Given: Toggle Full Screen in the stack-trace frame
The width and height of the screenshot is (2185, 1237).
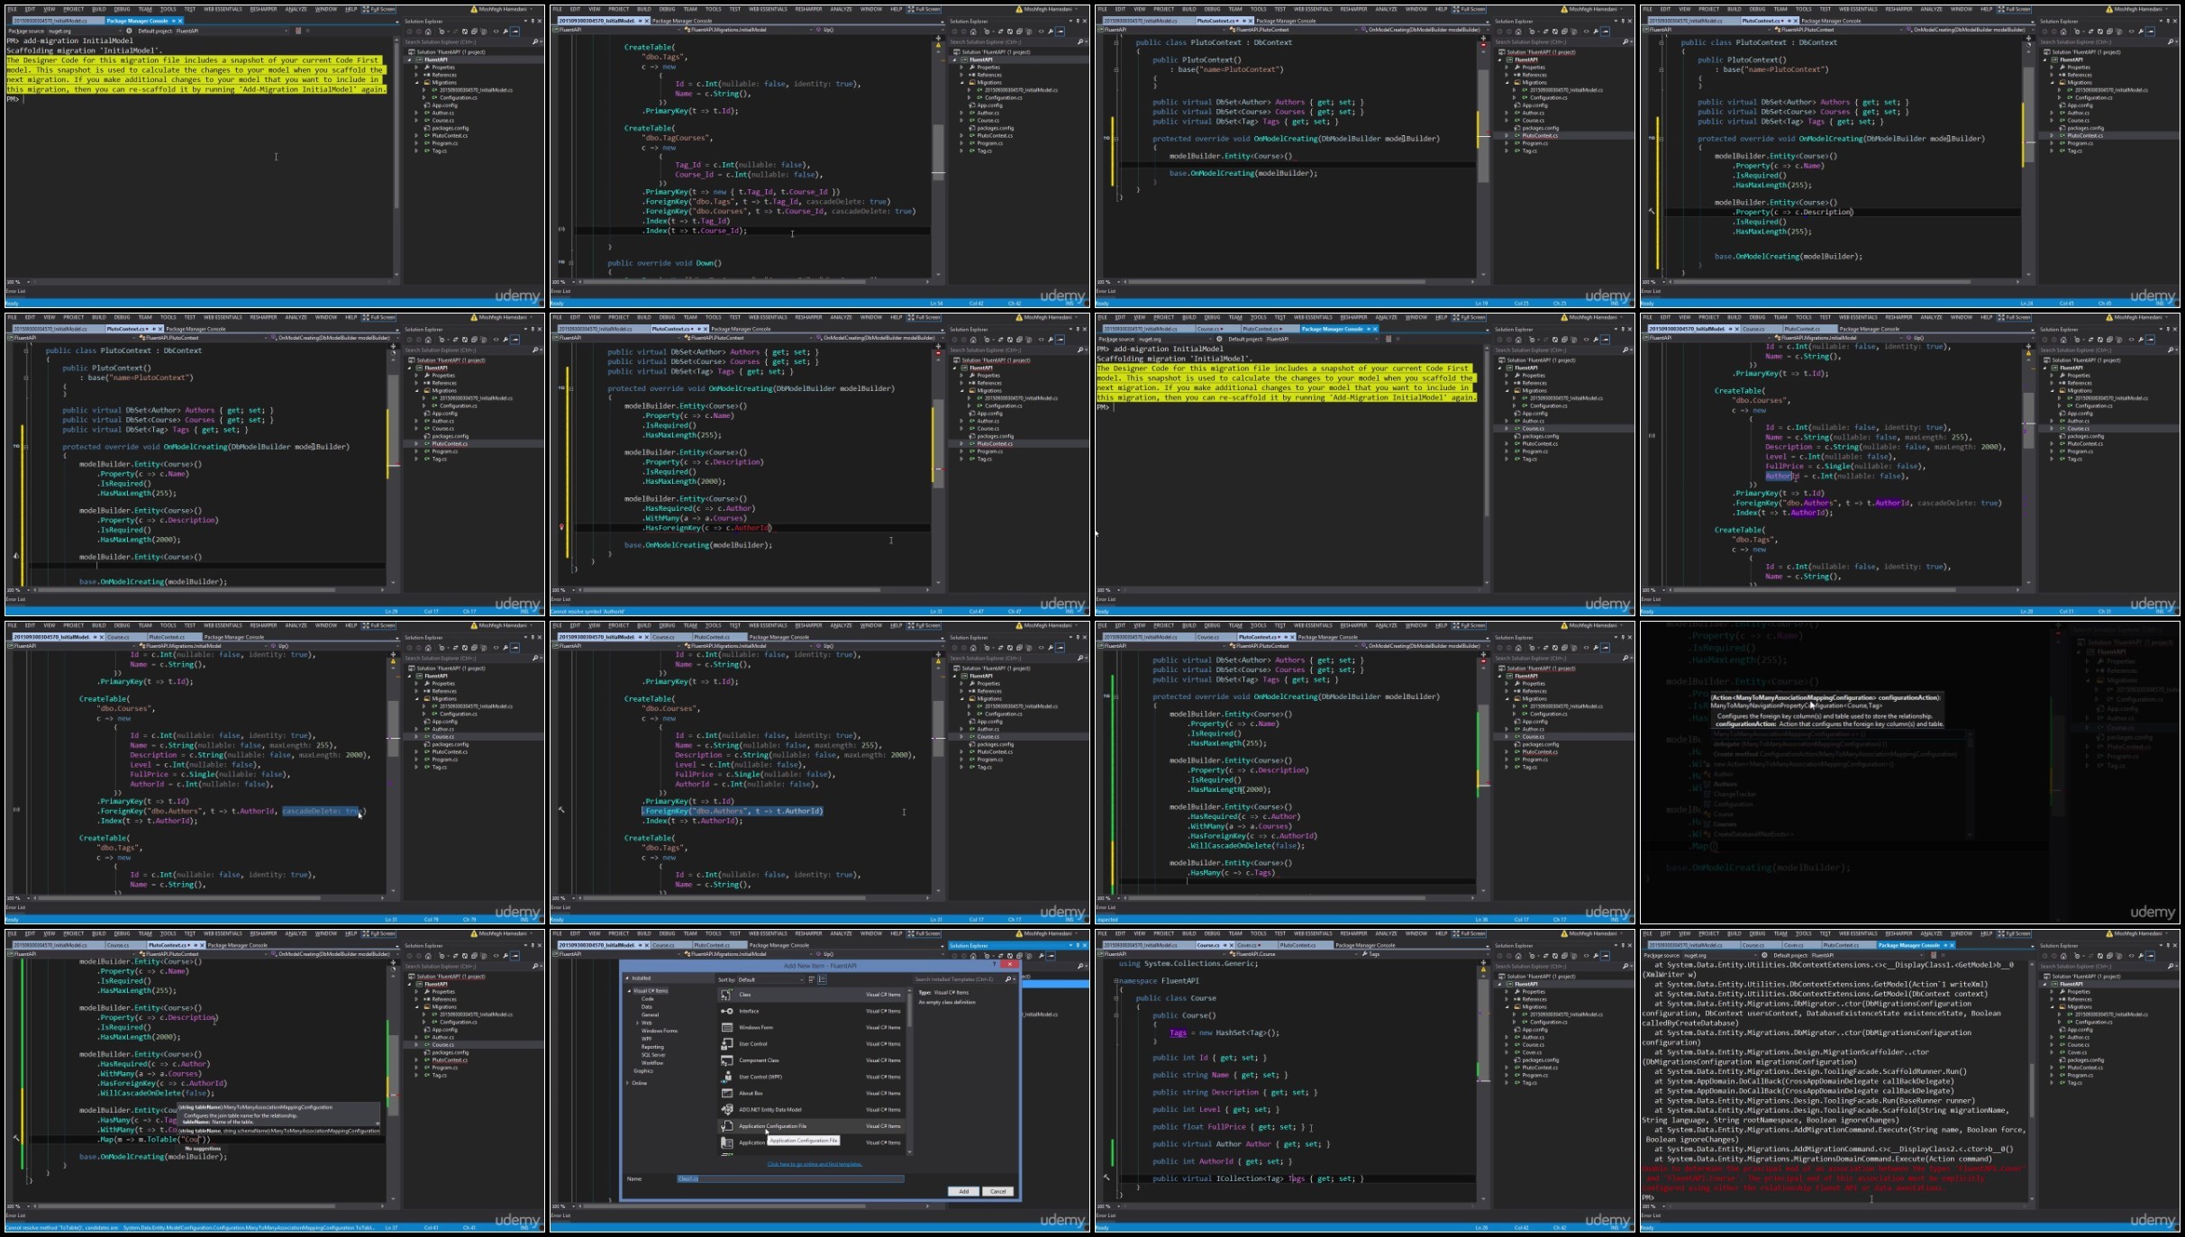Looking at the screenshot, I should (2014, 933).
